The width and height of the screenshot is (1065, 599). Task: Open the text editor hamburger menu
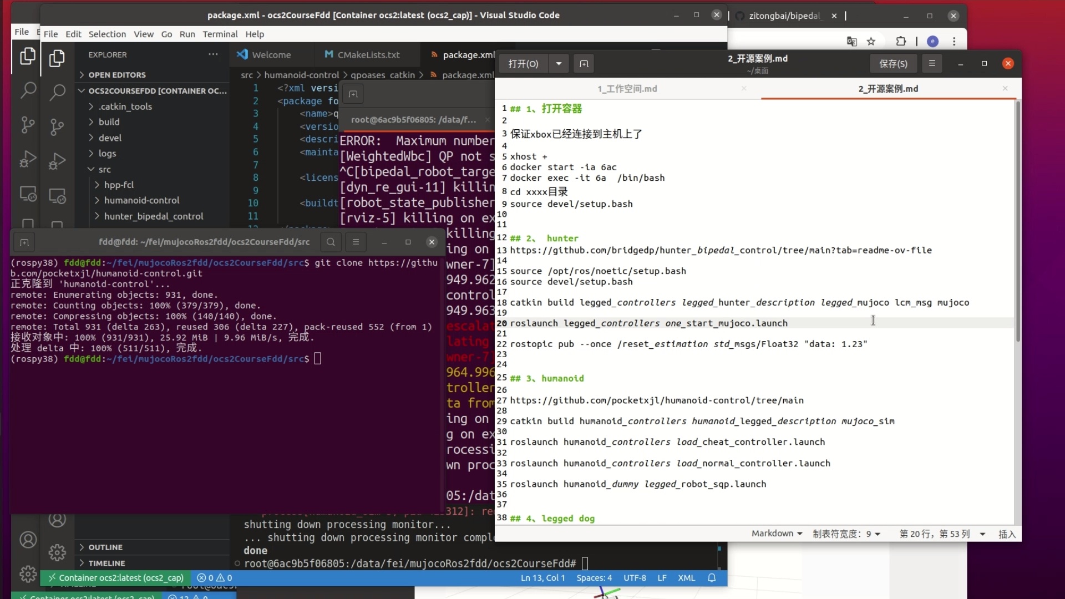[x=932, y=64]
